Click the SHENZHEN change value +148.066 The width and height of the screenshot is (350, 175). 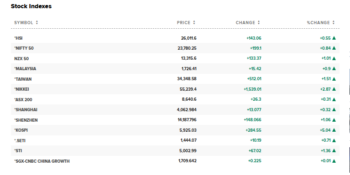pos(252,120)
